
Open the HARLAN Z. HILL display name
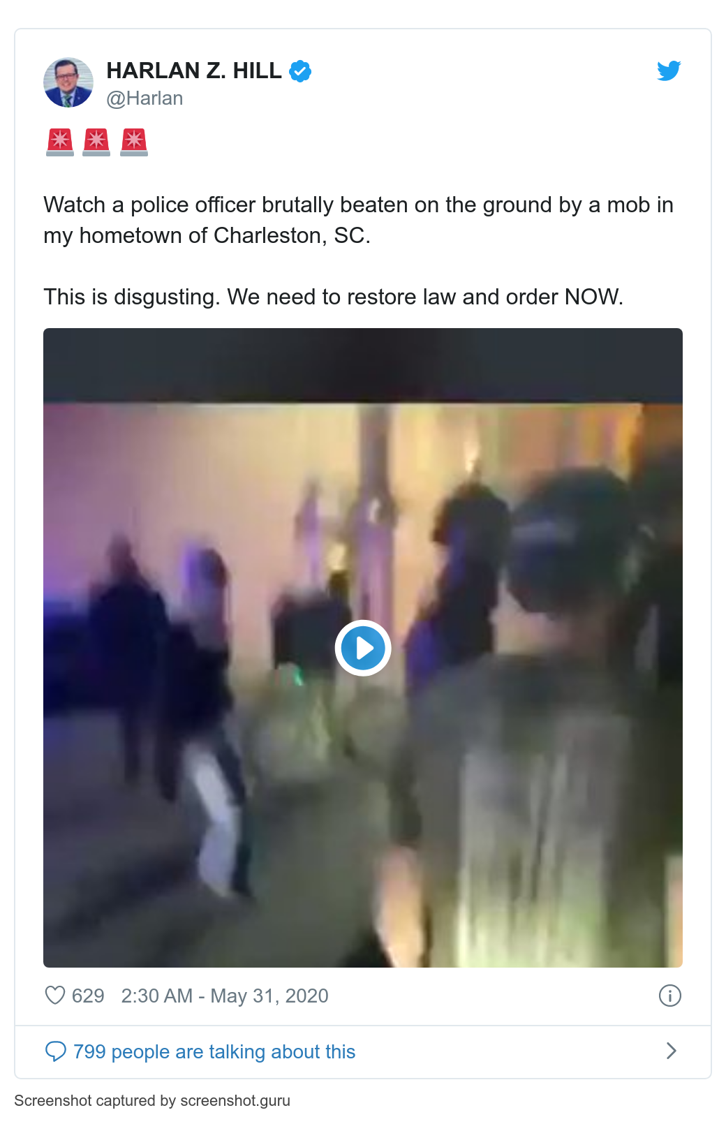click(x=194, y=71)
